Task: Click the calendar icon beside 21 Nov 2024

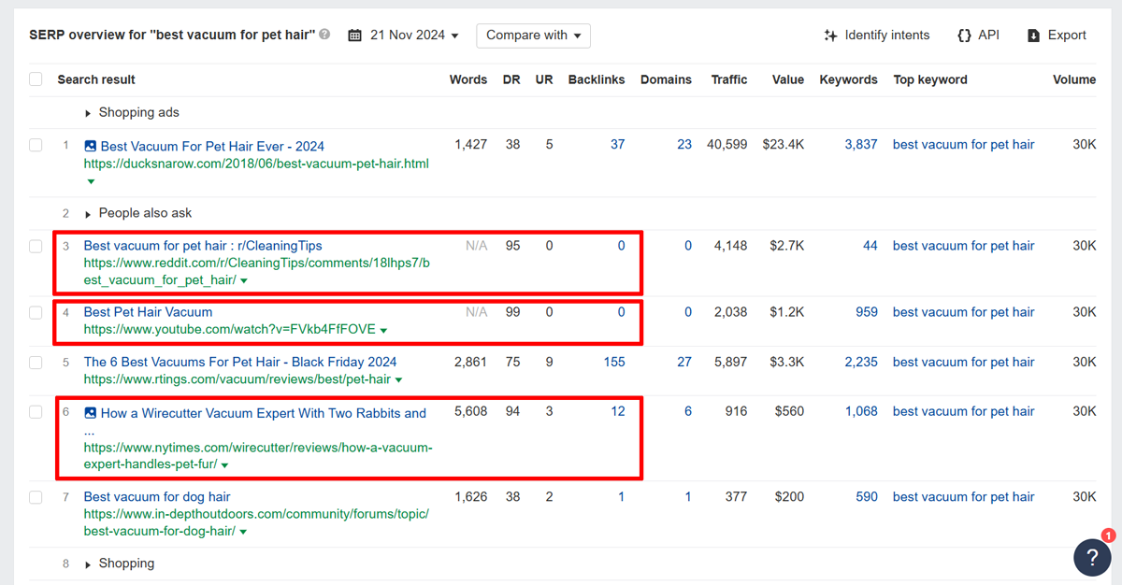Action: 354,36
